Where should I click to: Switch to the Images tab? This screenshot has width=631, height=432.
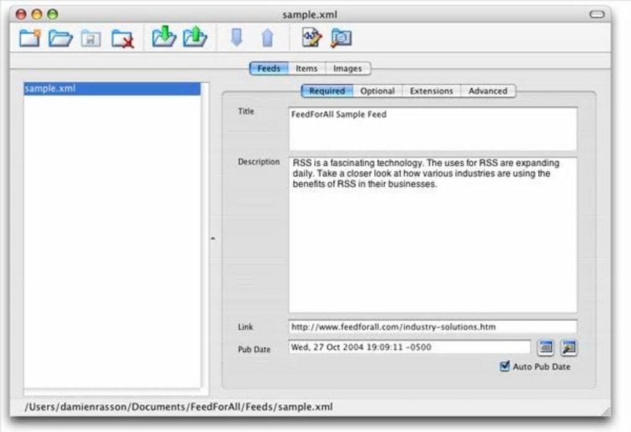348,69
